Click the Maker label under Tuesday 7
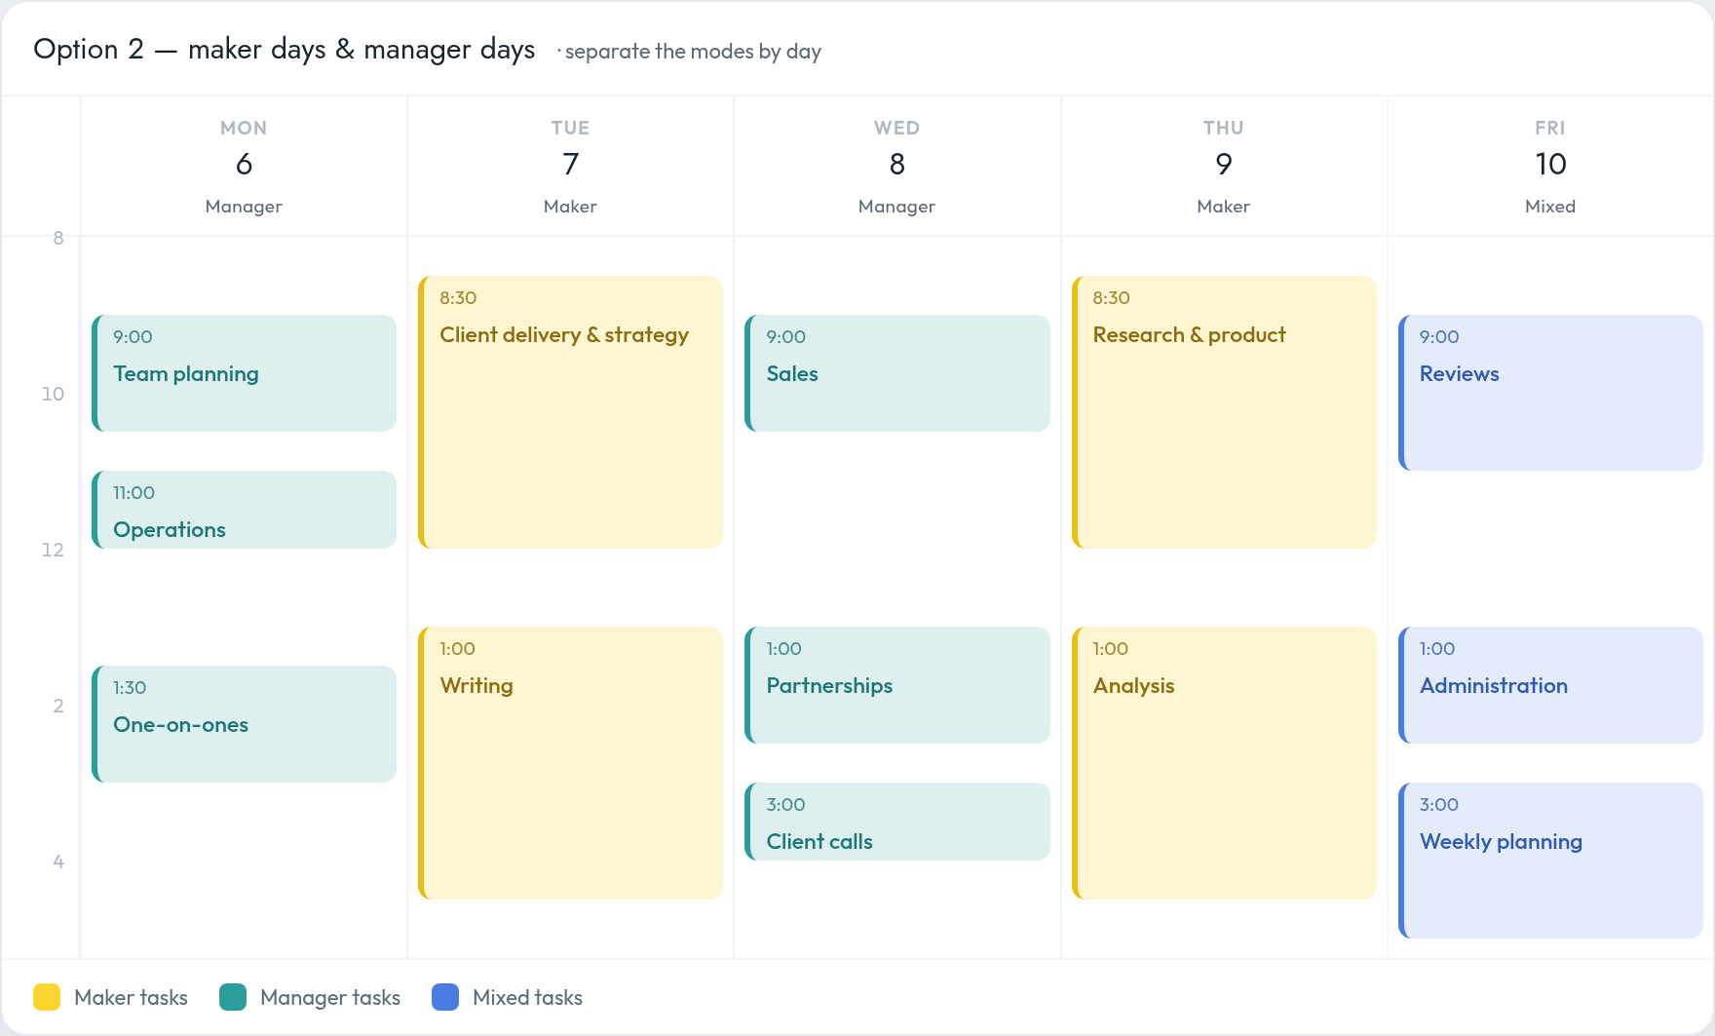This screenshot has height=1036, width=1715. [570, 207]
